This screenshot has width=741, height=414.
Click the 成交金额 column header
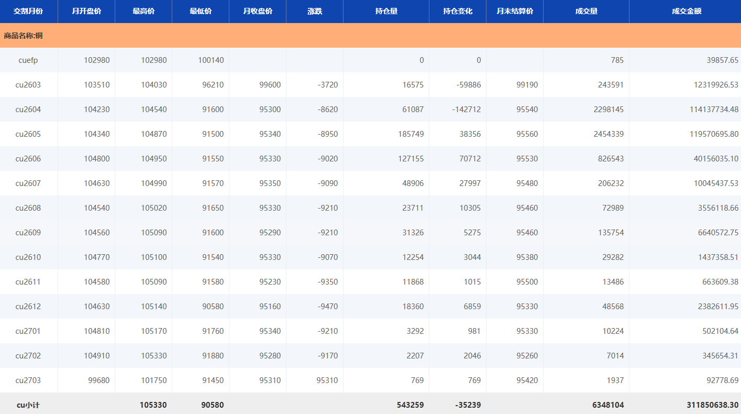pyautogui.click(x=686, y=11)
